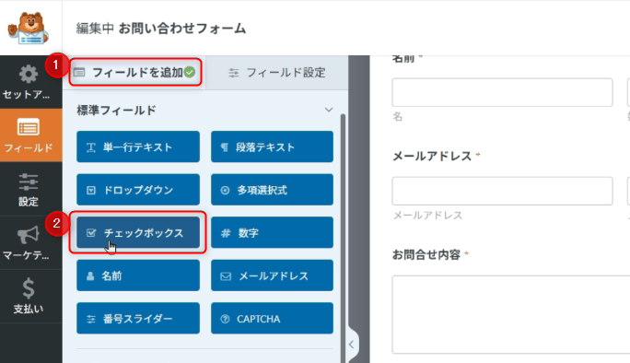Add a 多項選択式 field
630x363 pixels.
[272, 190]
